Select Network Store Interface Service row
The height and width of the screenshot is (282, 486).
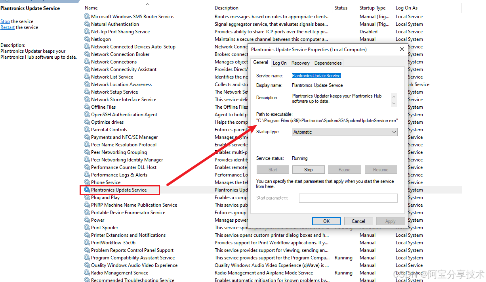pos(124,100)
